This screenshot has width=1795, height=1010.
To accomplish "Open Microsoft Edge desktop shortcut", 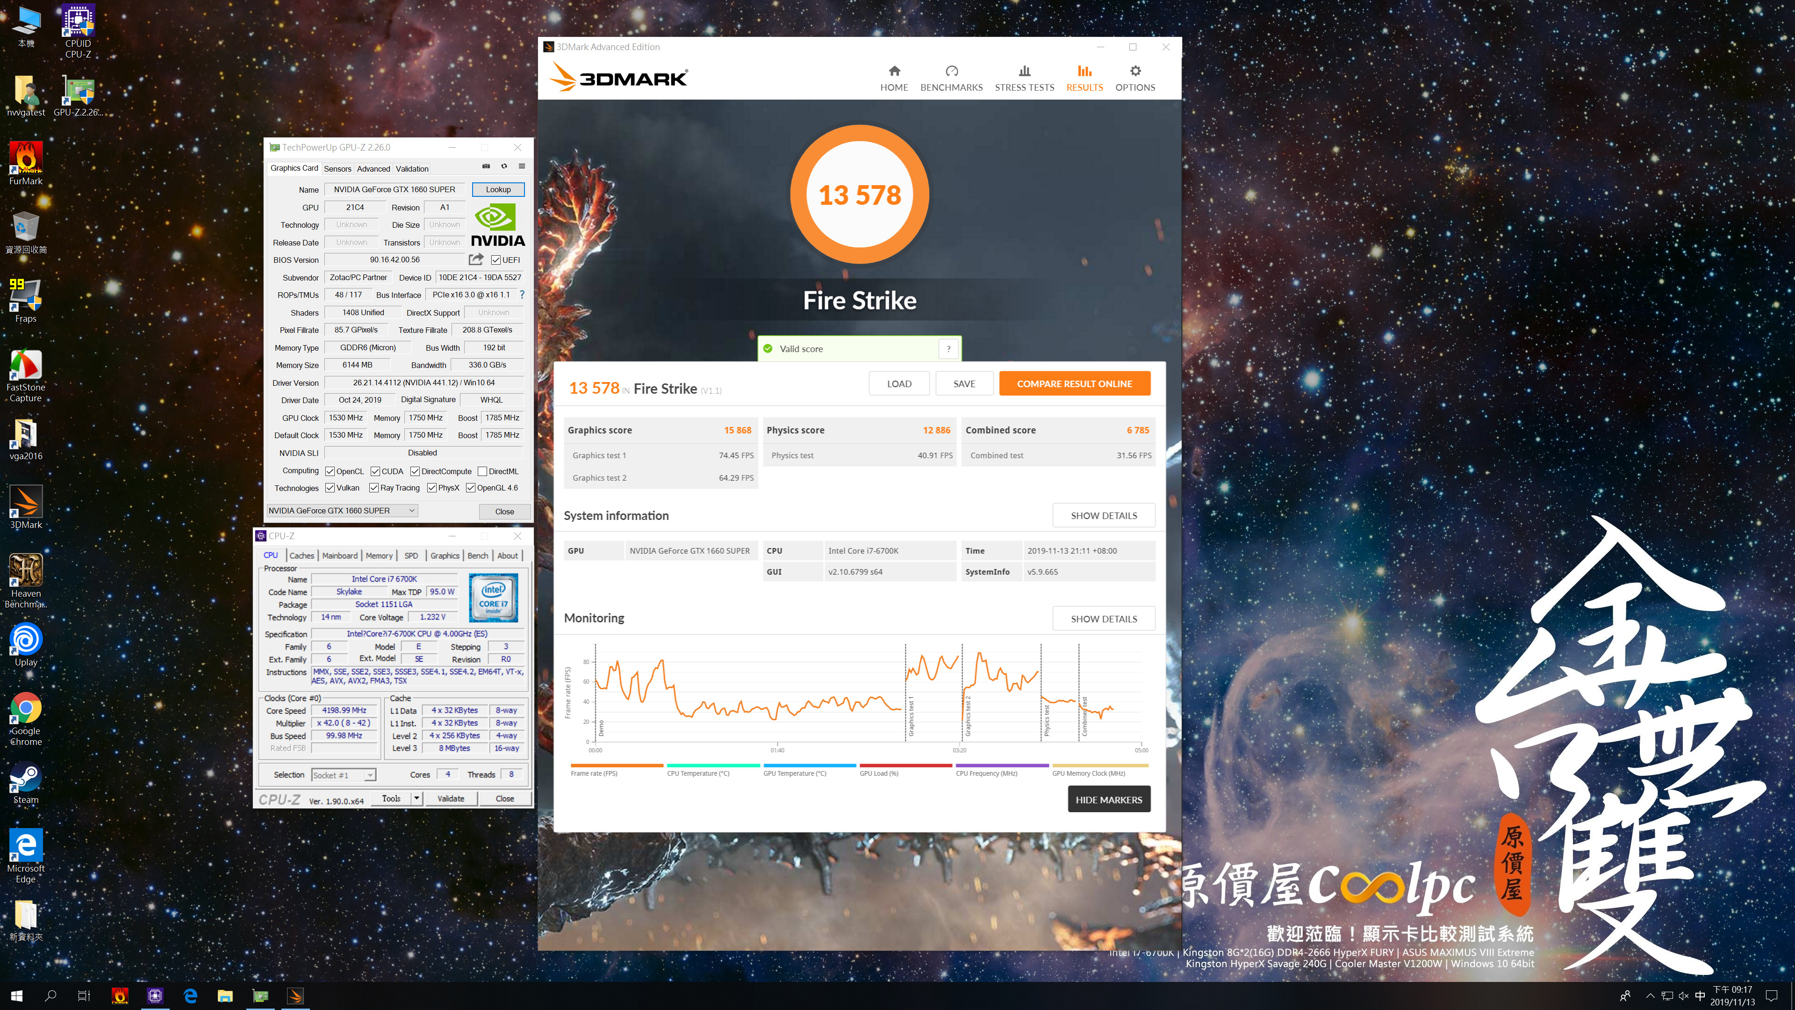I will tap(26, 856).
